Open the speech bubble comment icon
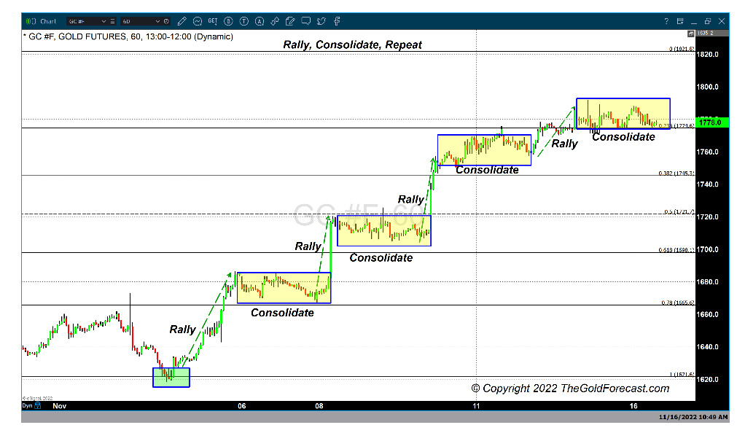Viewport: 737px width, 433px height. (x=306, y=21)
